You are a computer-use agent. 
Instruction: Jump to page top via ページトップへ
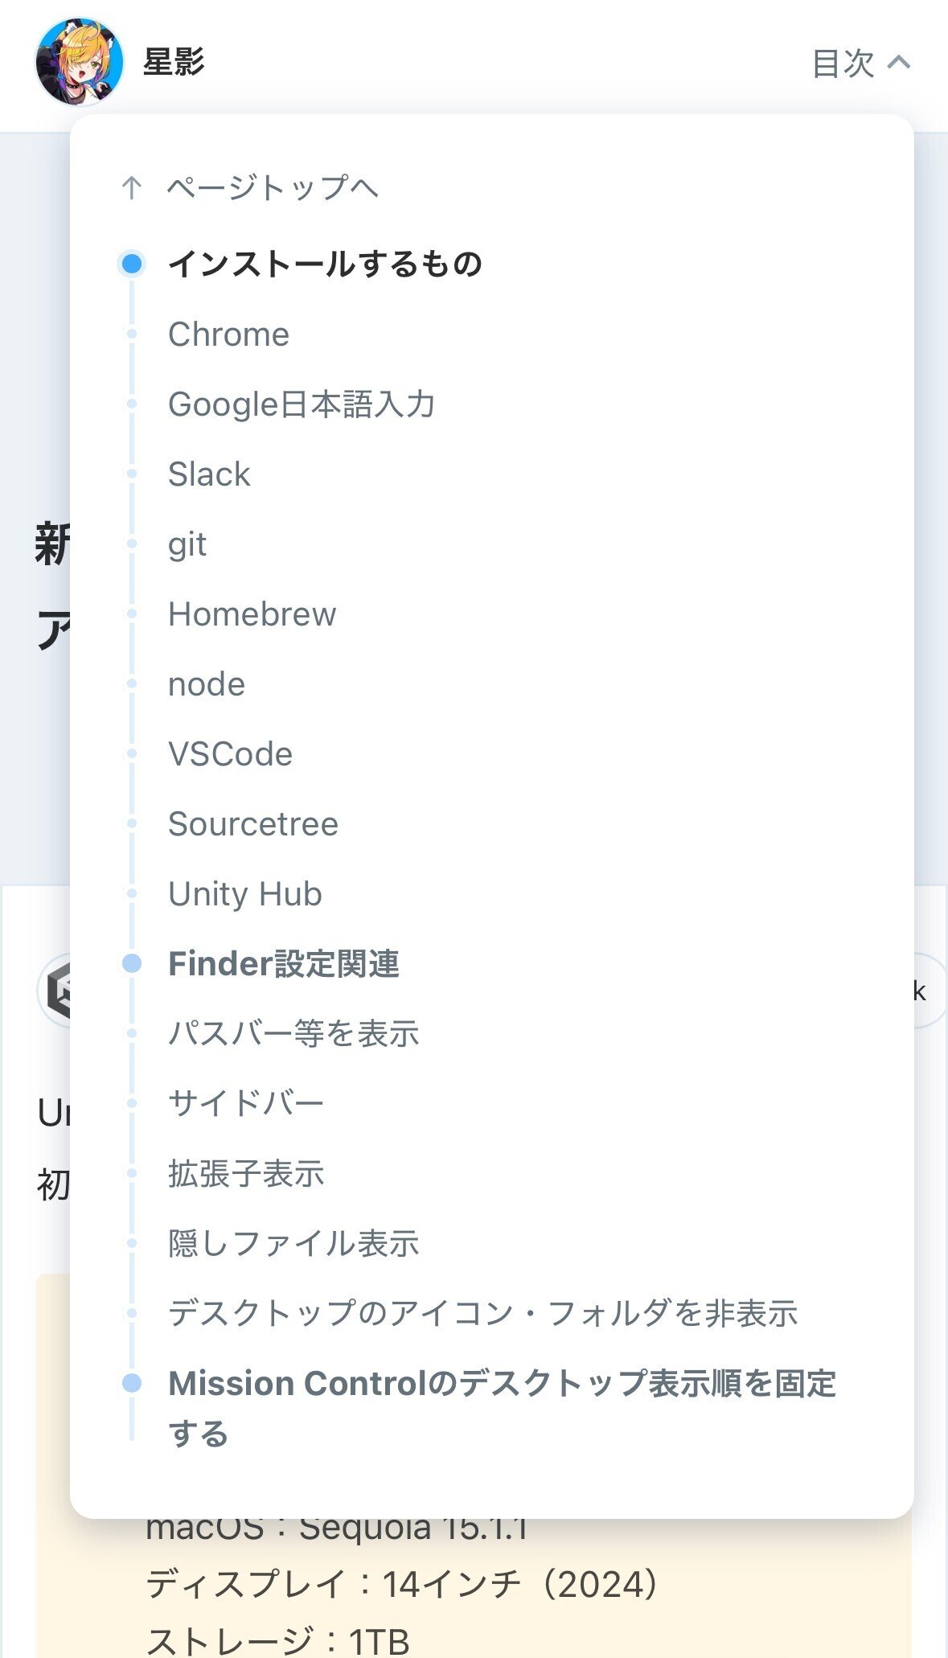coord(273,187)
